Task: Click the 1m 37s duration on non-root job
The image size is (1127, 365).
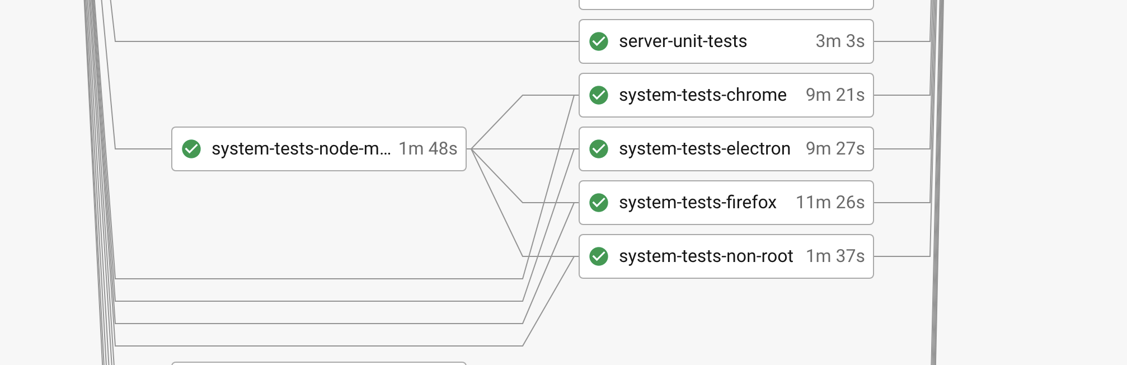Action: point(835,256)
